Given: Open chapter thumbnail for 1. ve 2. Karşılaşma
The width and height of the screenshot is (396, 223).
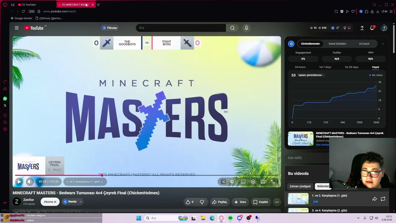Looking at the screenshot, I should coord(298,199).
